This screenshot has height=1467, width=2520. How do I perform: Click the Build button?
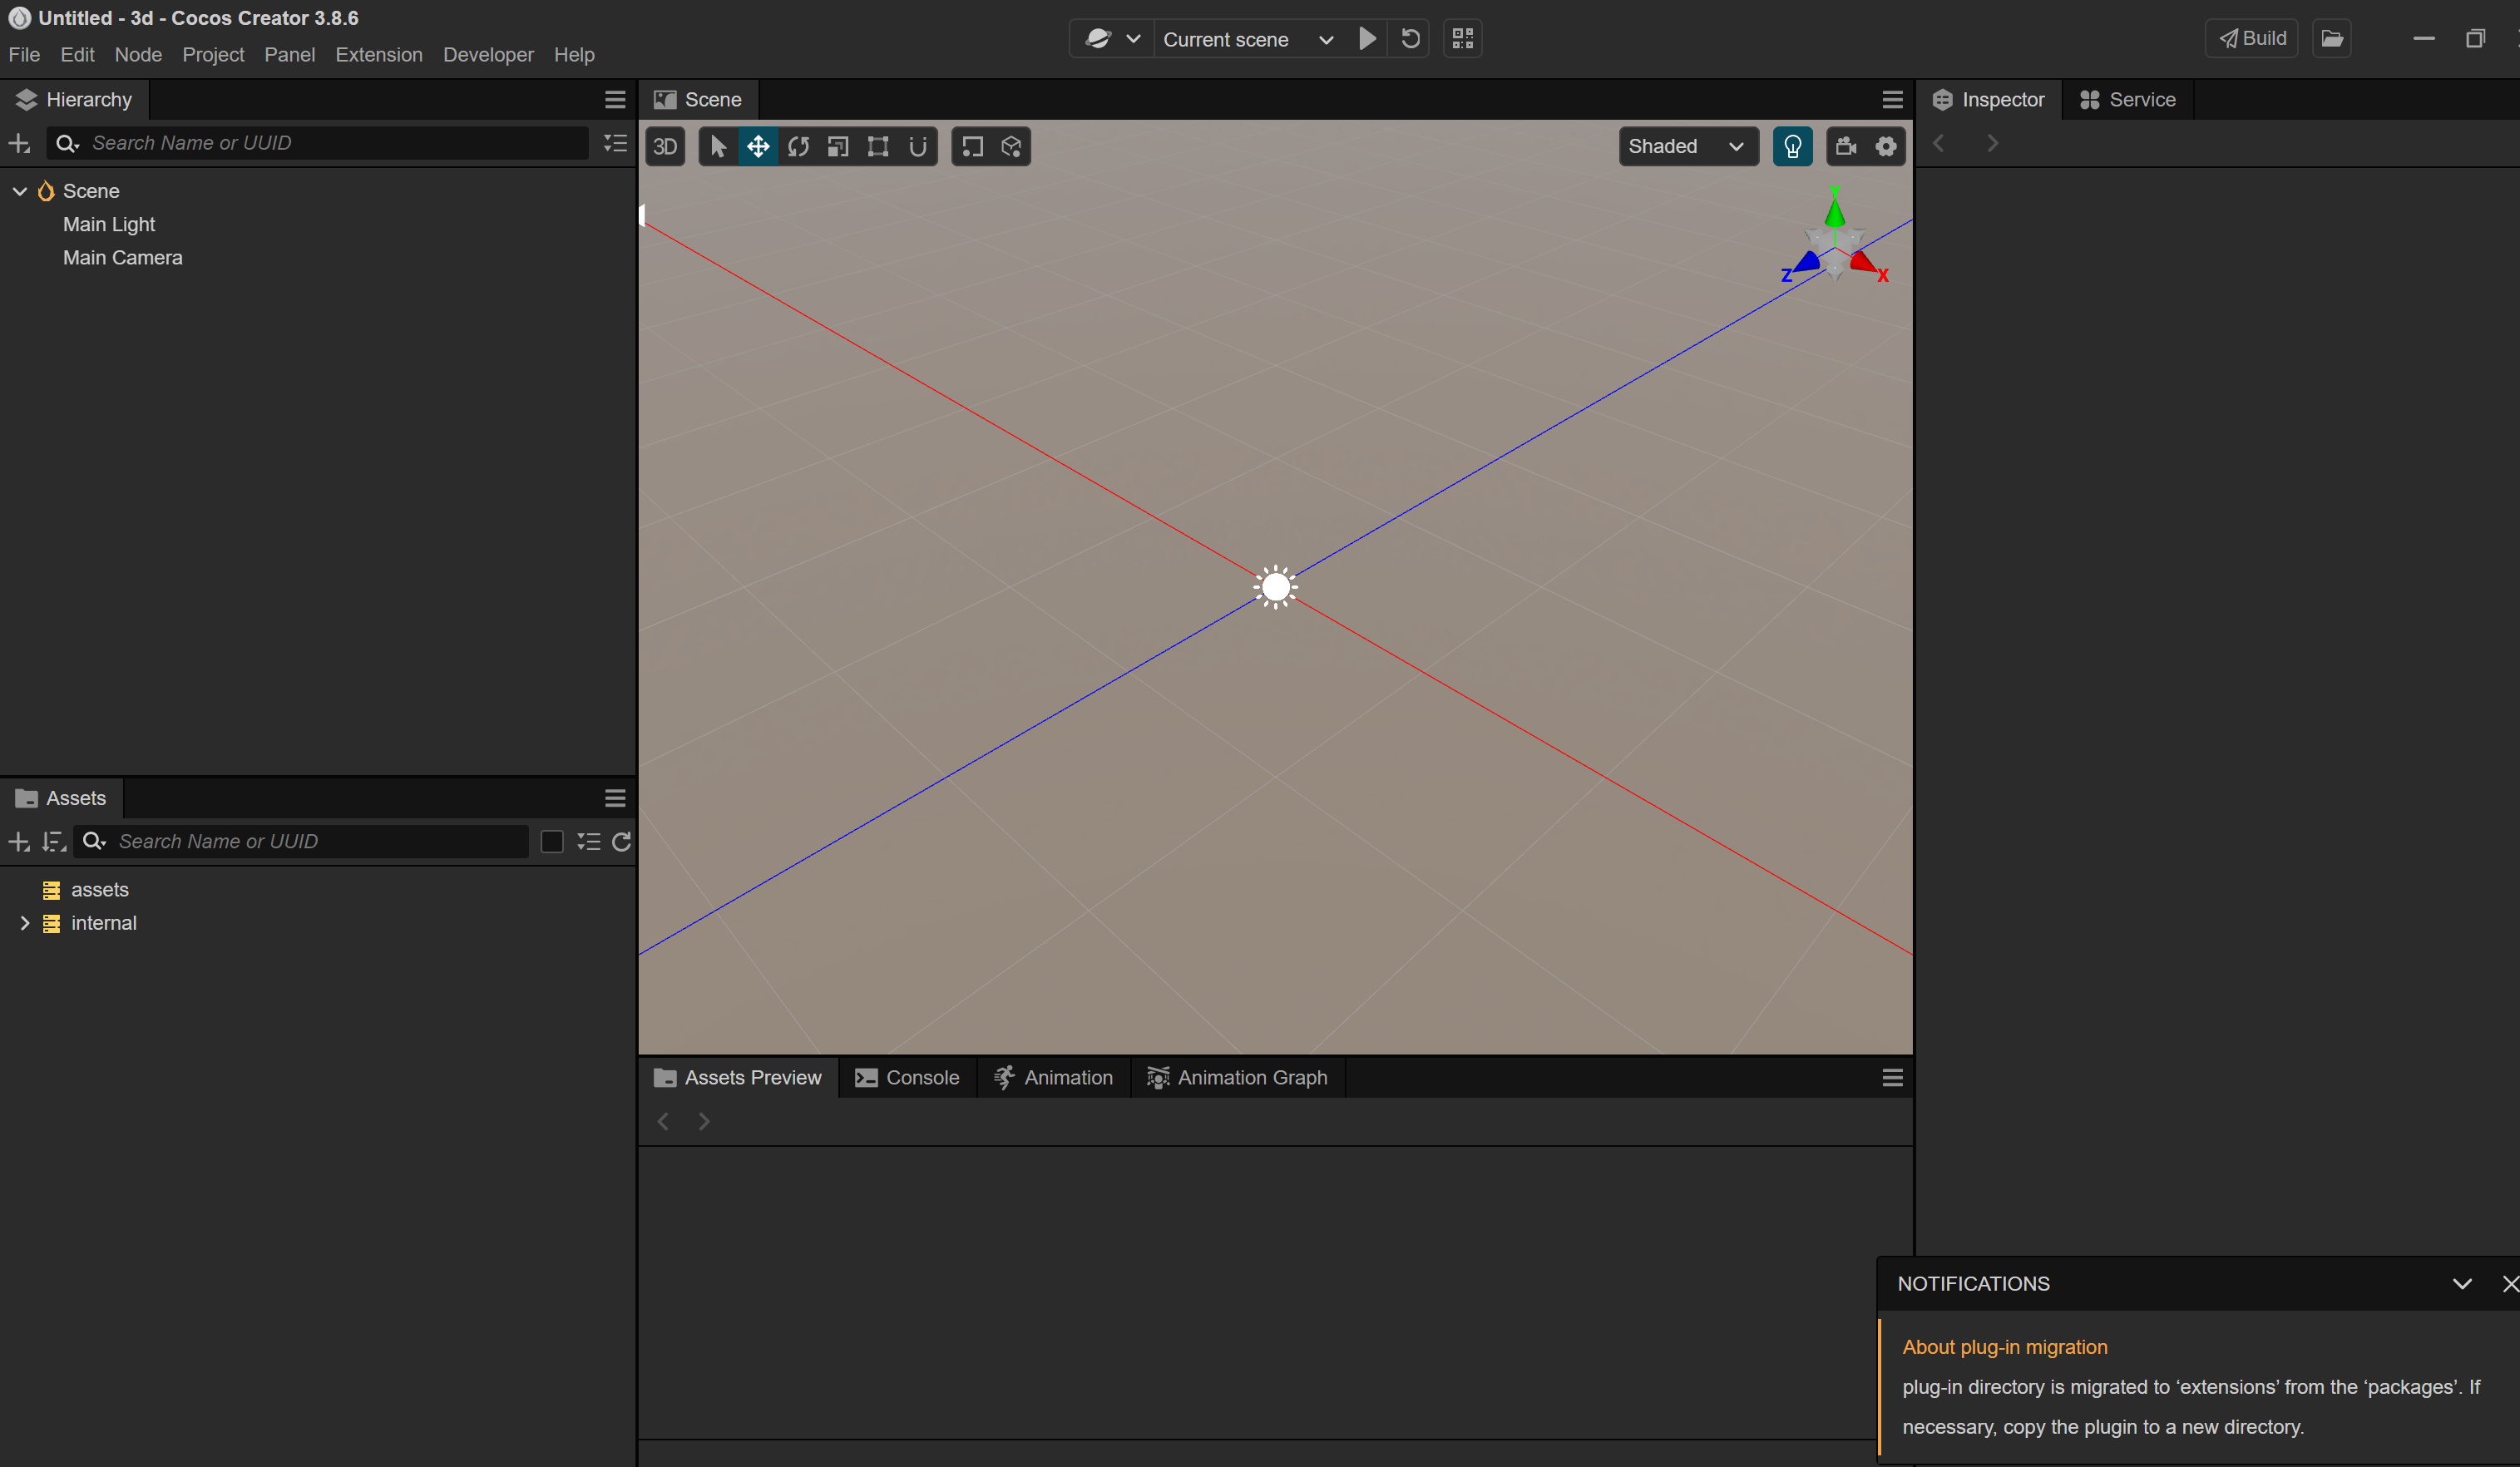[2252, 39]
